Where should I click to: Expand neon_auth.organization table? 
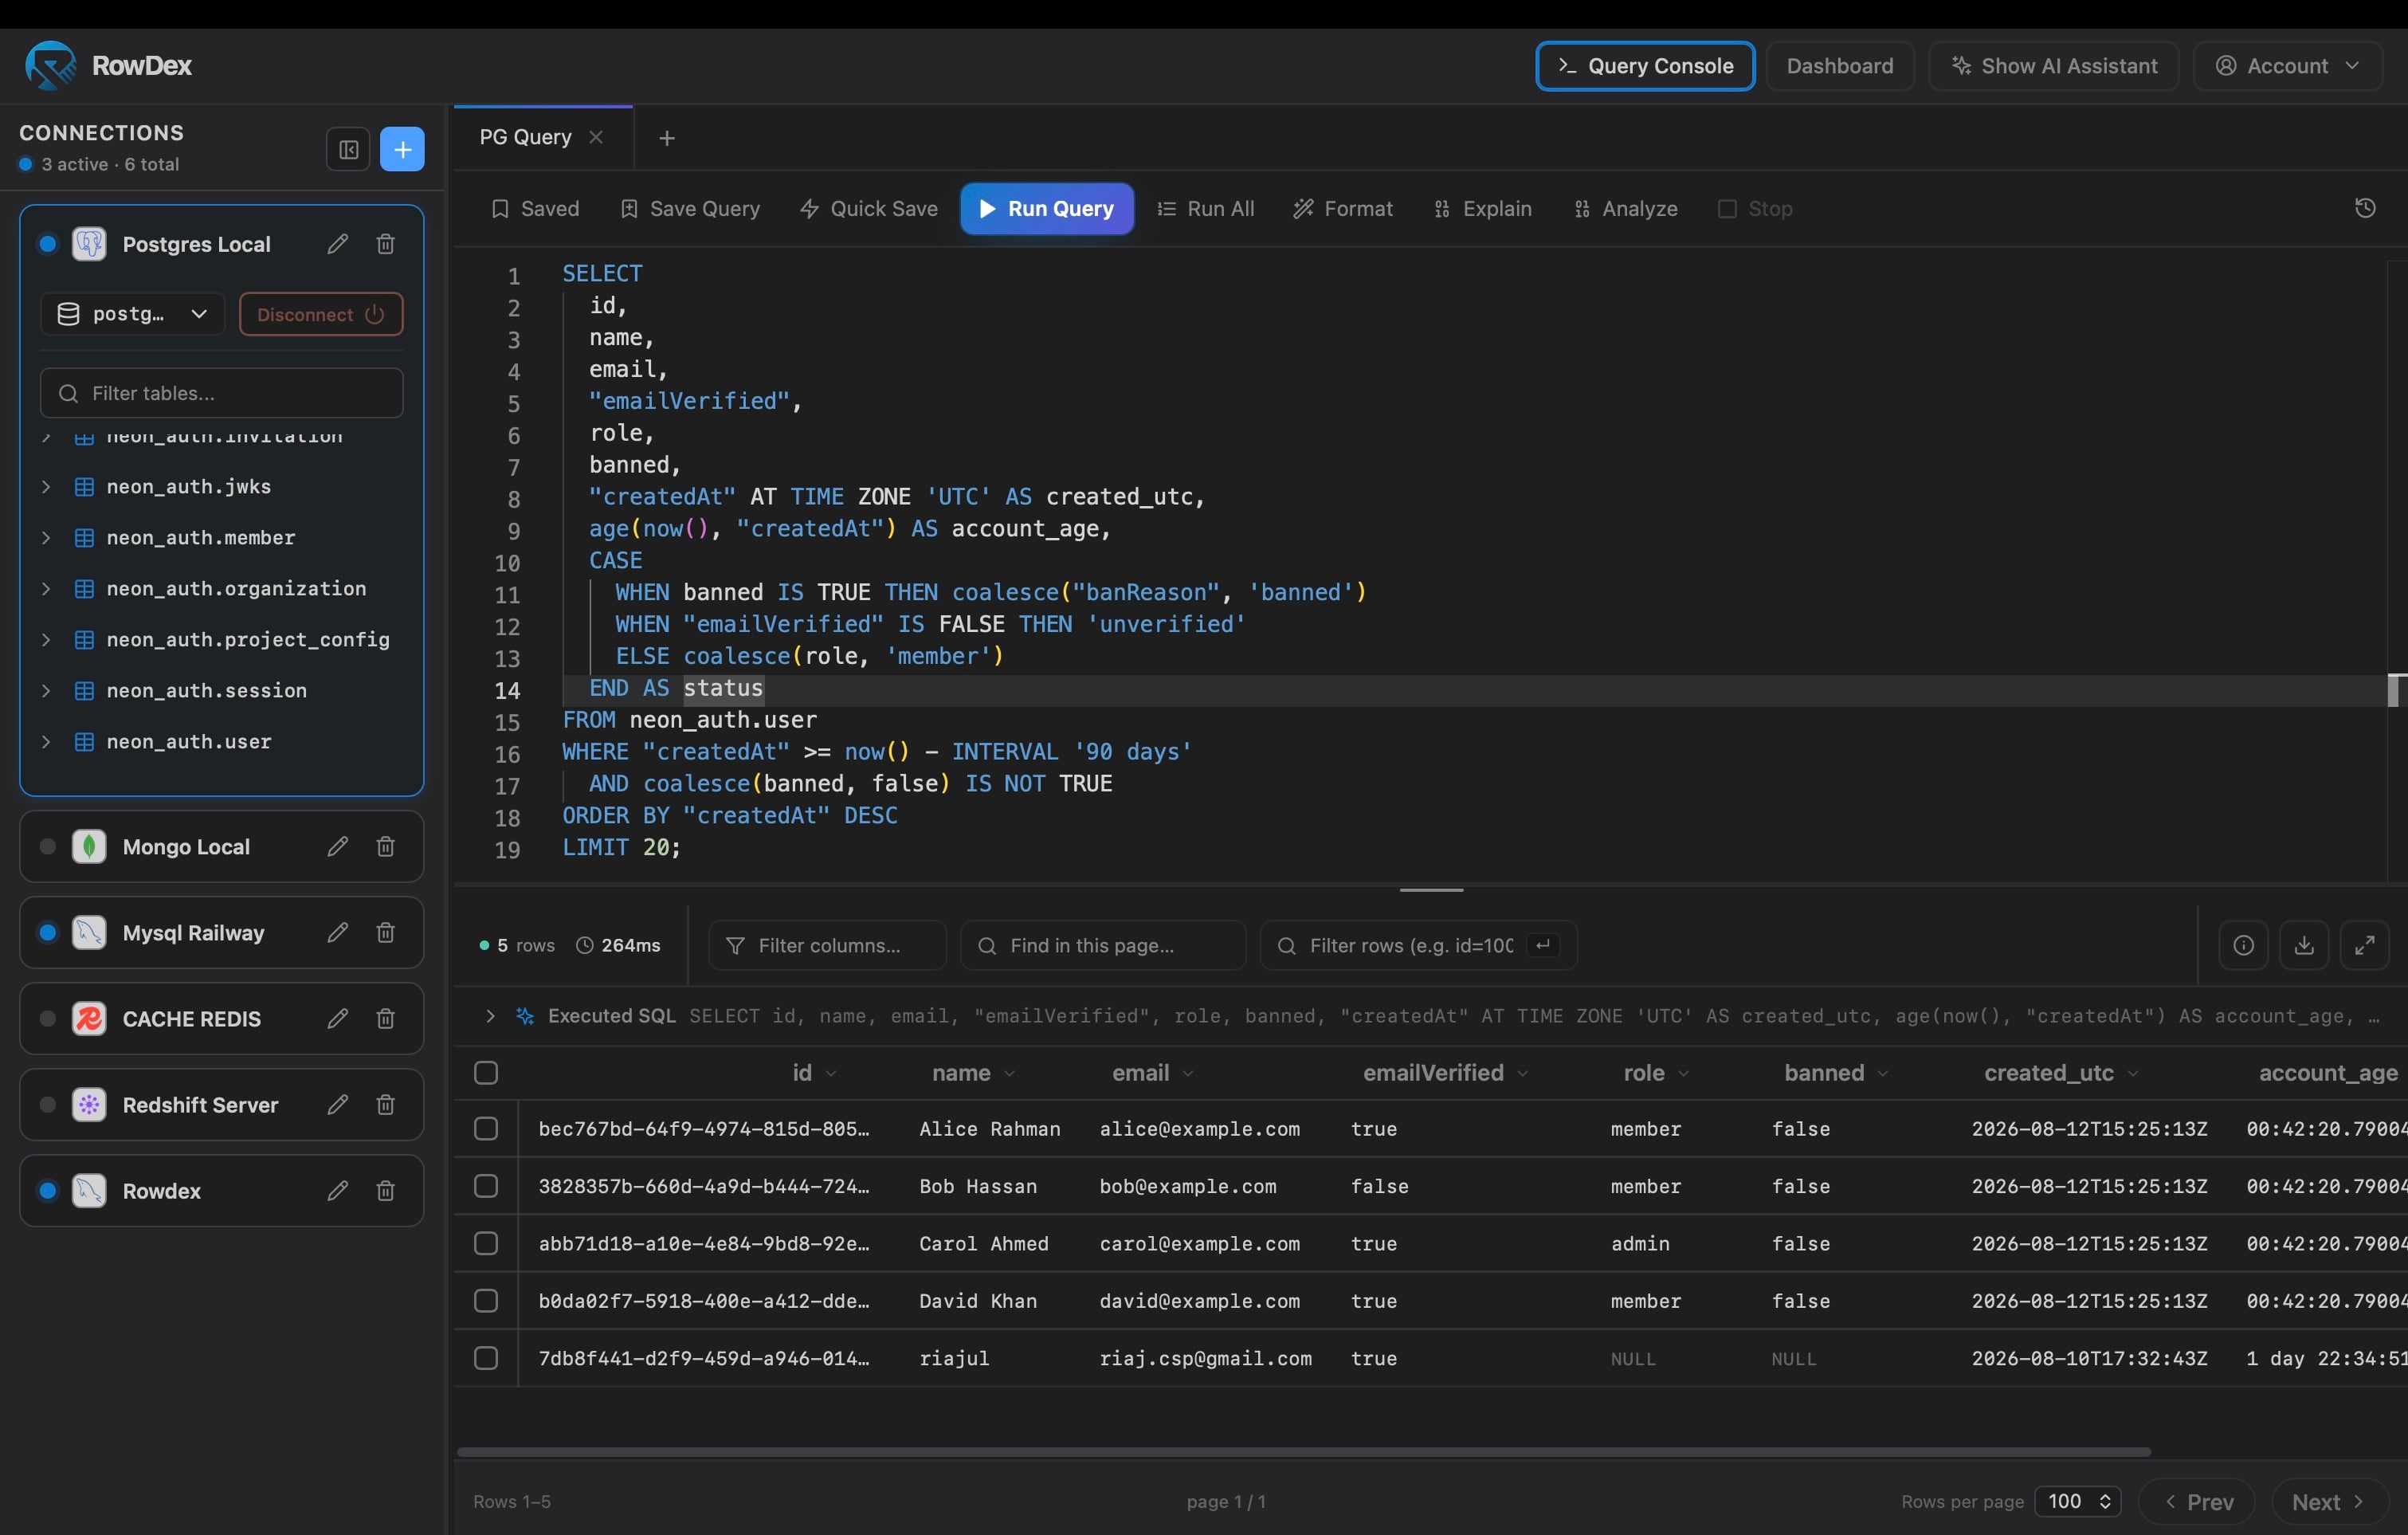[46, 589]
